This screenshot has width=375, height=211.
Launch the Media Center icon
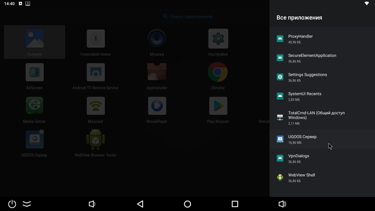[x=35, y=105]
